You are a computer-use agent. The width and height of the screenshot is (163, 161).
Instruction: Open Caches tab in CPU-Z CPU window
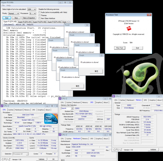[11, 110]
